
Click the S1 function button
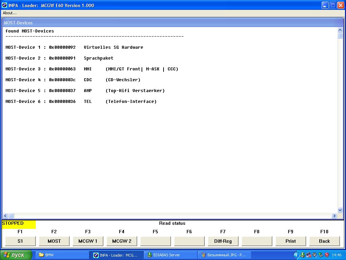[20, 241]
